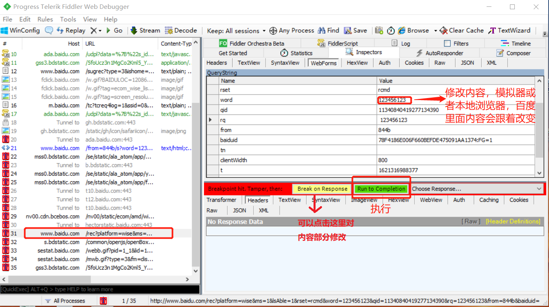
Task: Open the Browse dropdown arrow
Action: (435, 31)
